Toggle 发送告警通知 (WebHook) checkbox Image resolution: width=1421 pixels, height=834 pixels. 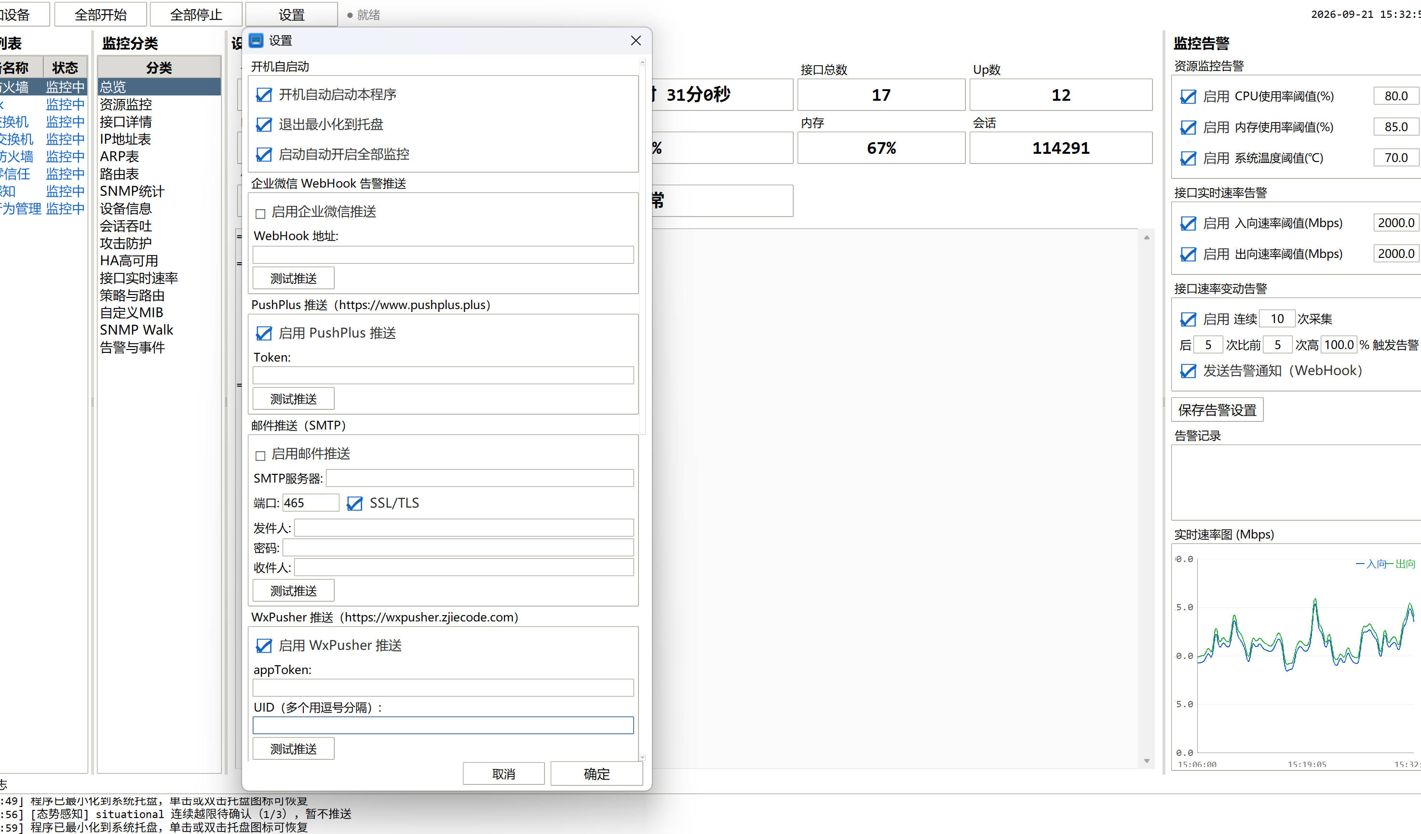[x=1188, y=371]
